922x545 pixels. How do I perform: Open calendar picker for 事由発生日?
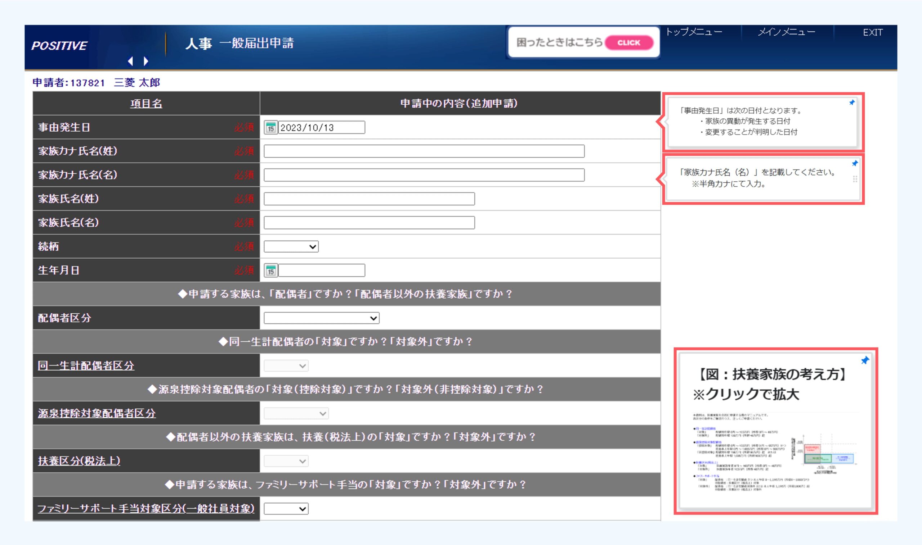point(270,128)
